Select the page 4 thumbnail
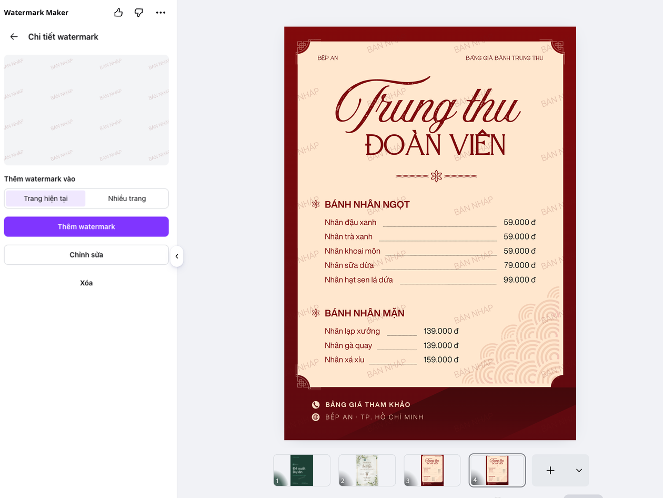 point(497,470)
